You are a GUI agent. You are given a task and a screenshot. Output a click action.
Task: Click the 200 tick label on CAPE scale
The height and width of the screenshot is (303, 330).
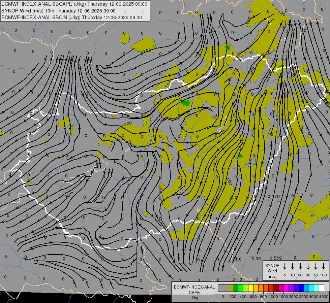tap(233, 297)
